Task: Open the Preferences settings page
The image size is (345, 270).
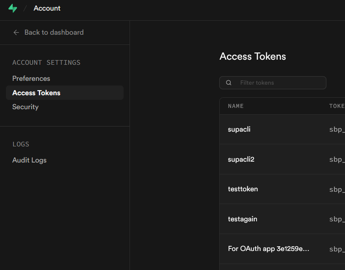Action: pyautogui.click(x=31, y=78)
